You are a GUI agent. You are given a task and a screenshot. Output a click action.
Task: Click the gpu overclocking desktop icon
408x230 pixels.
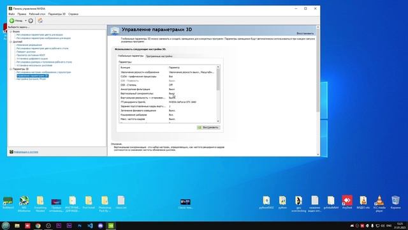click(x=299, y=204)
